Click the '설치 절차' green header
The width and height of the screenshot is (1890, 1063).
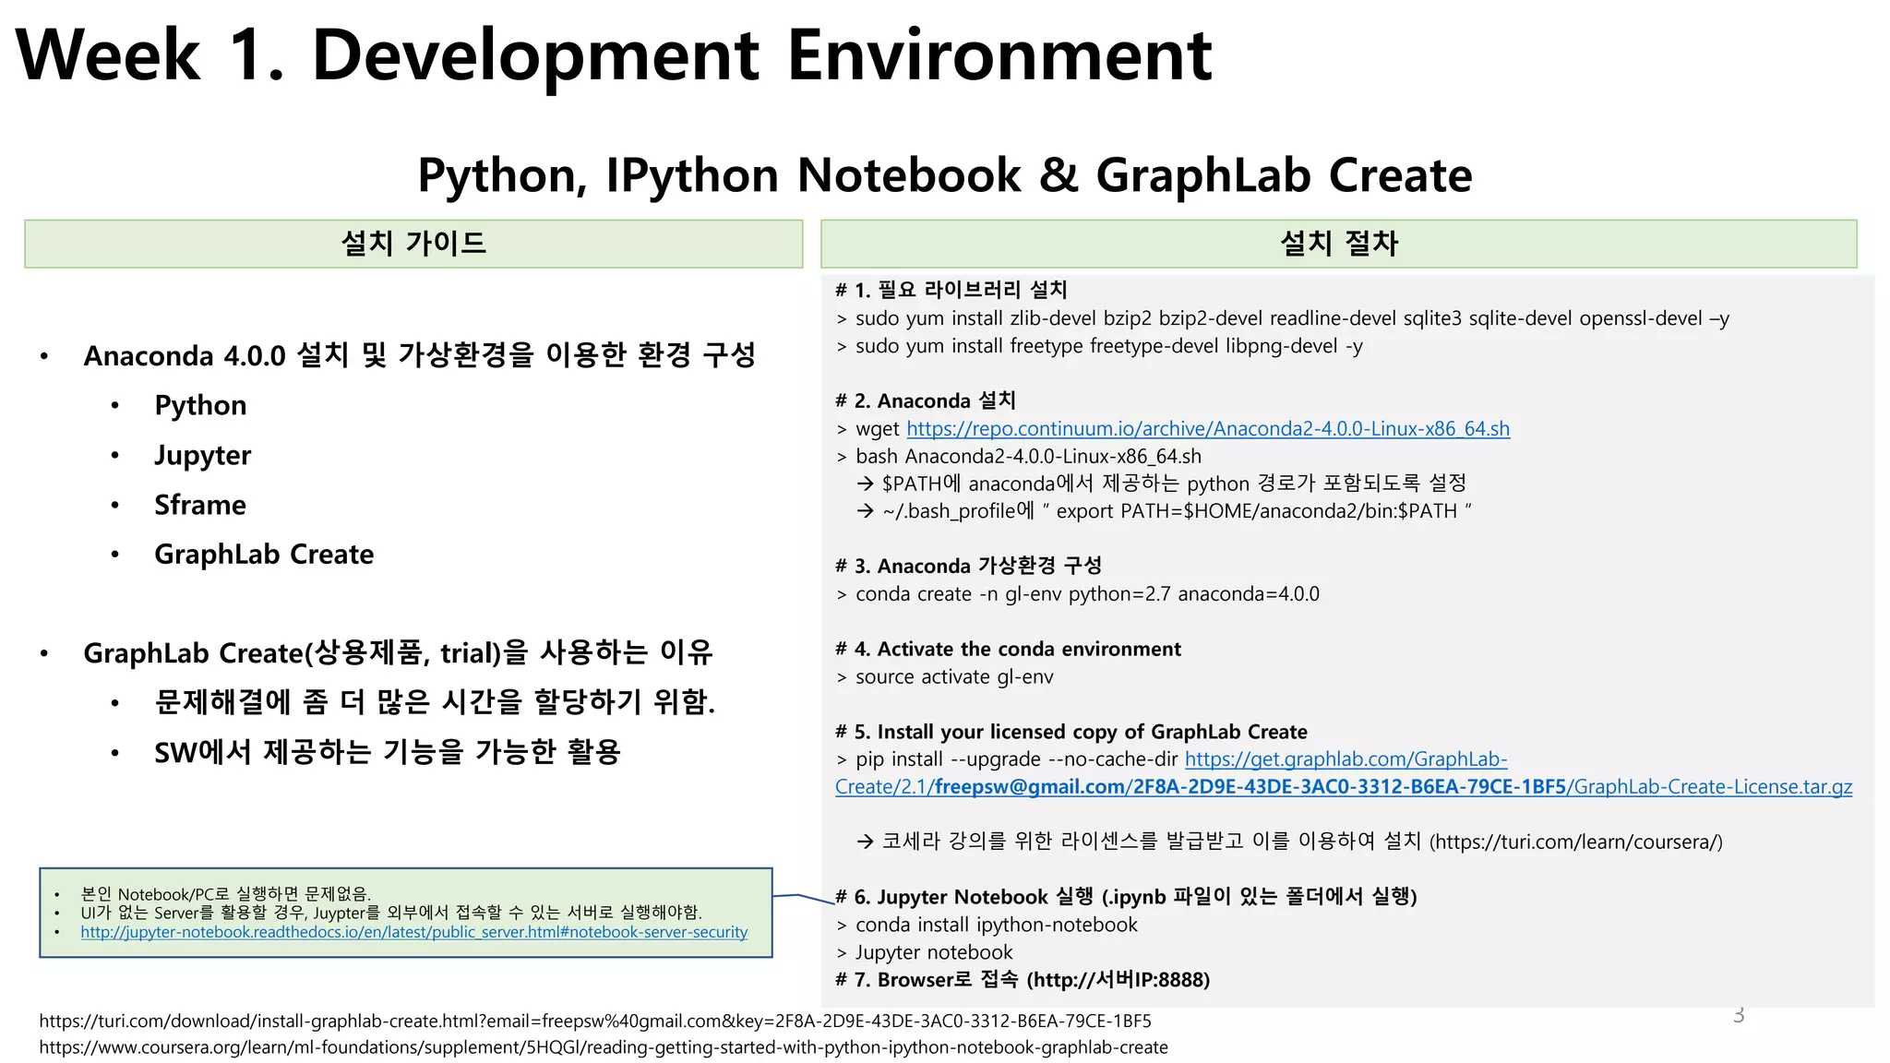click(1338, 244)
